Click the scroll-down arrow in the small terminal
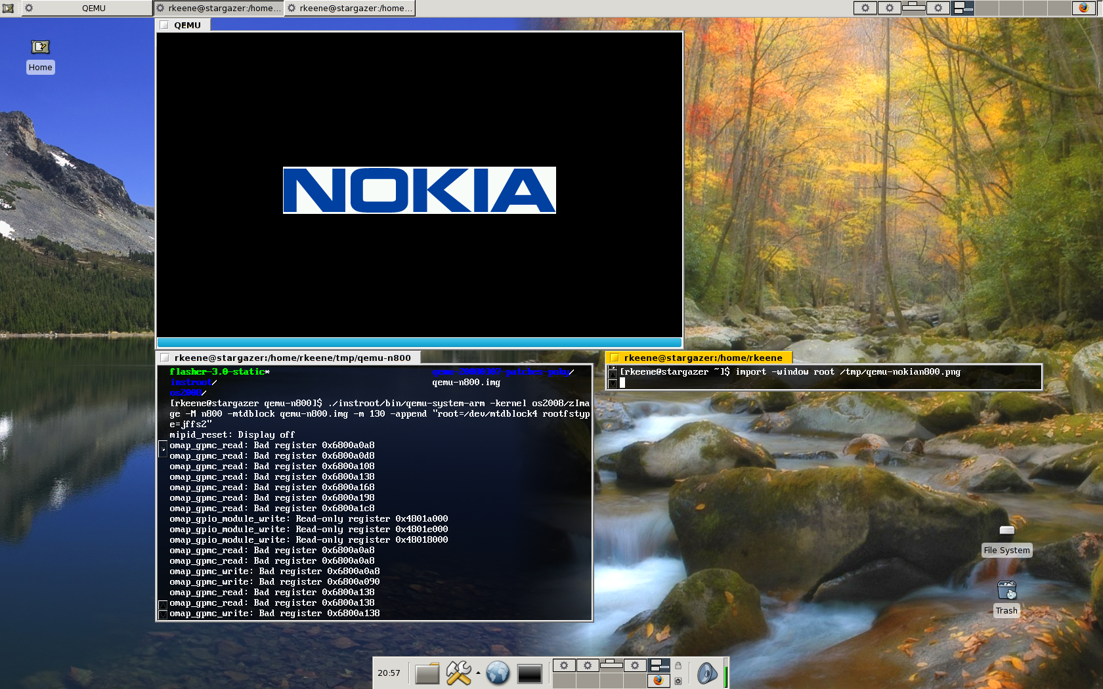 (x=613, y=384)
